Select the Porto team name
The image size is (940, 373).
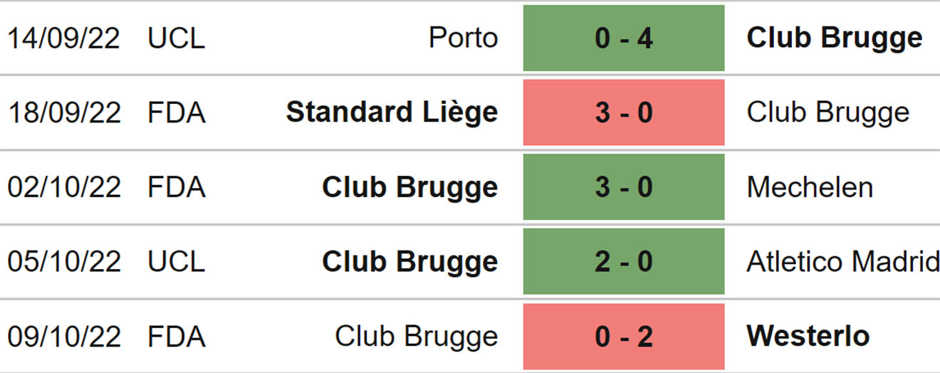(463, 38)
